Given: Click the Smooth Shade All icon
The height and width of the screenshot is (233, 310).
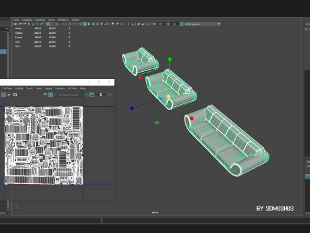Looking at the screenshot, I should pyautogui.click(x=85, y=24).
